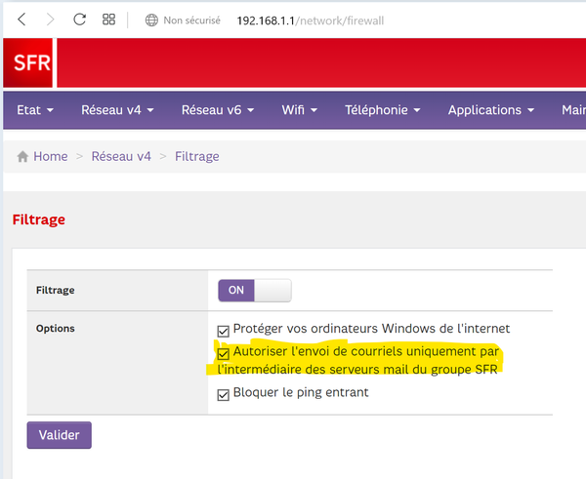Expand the Etat dropdown menu
586x479 pixels.
(35, 110)
